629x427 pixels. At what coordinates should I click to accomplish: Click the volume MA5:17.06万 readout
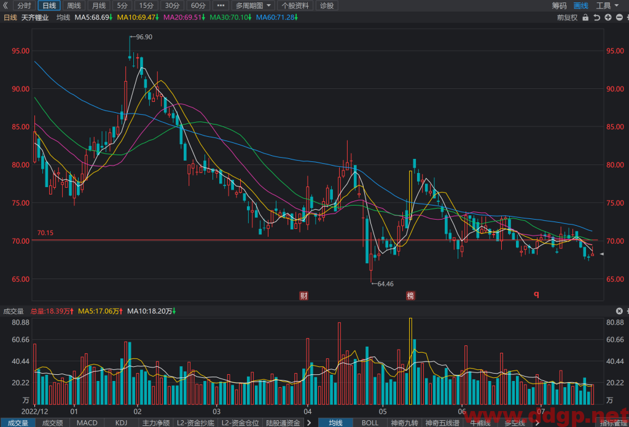100,311
